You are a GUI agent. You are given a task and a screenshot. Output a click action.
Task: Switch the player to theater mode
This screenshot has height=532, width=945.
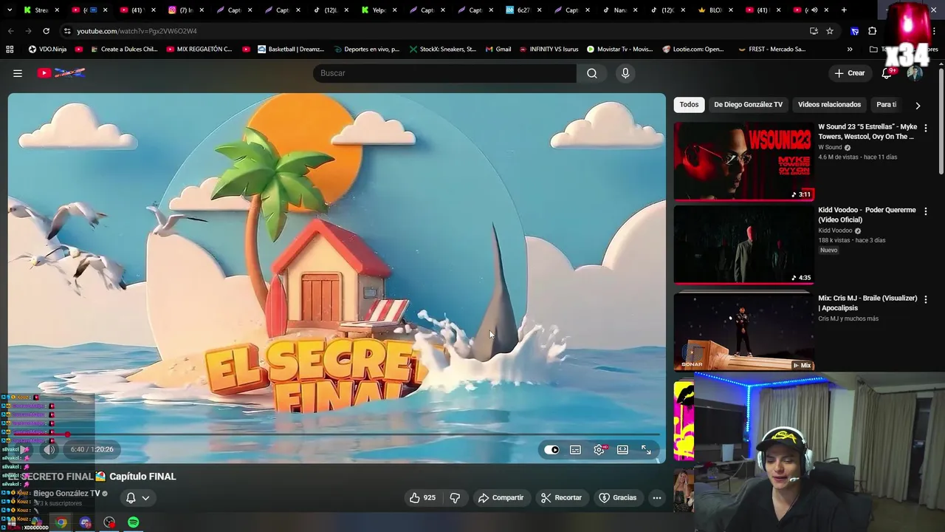623,449
